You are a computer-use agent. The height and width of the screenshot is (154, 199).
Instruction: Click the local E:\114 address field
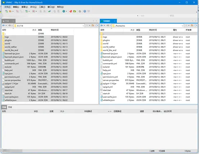49,26
